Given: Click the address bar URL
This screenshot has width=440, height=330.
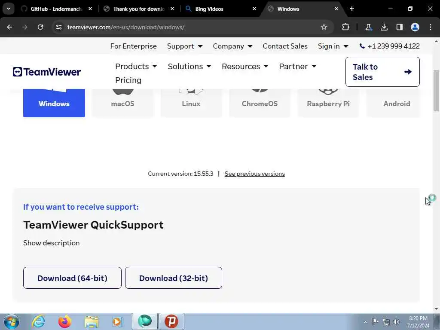Looking at the screenshot, I should click(126, 27).
